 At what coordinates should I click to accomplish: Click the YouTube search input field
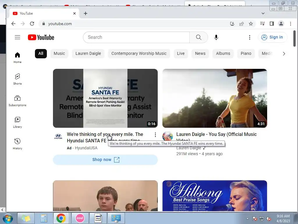(x=136, y=37)
